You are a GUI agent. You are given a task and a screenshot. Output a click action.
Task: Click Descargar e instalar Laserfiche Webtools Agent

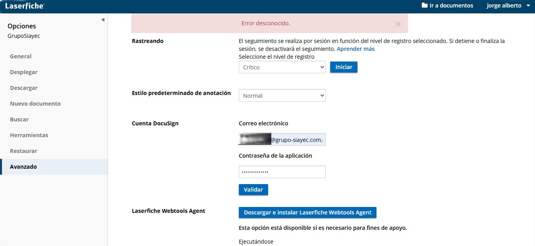click(307, 212)
